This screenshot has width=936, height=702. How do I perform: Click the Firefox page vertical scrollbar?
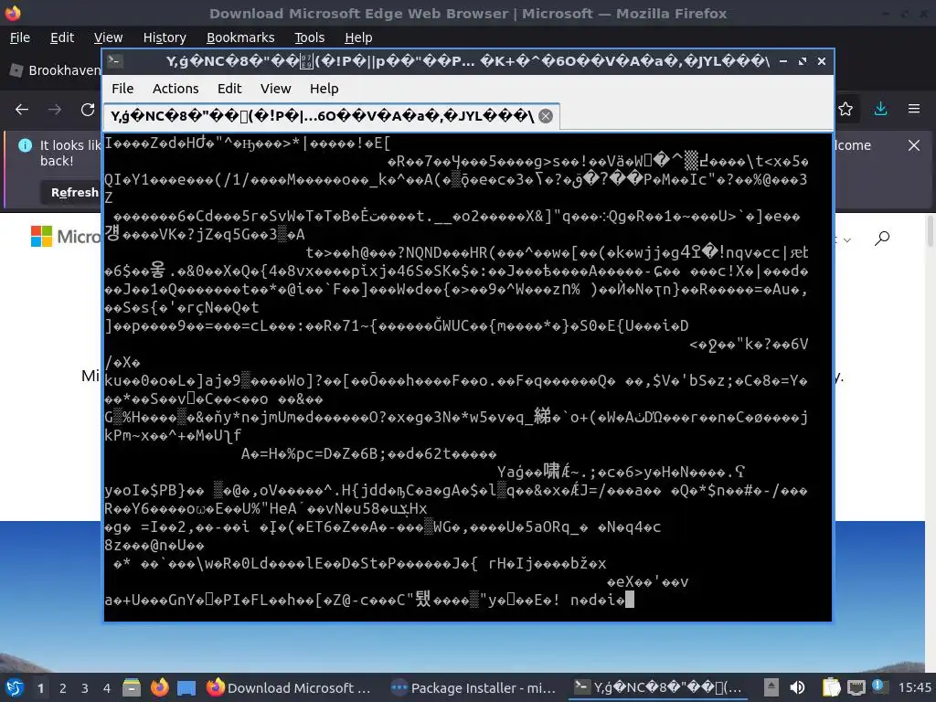pos(930,233)
